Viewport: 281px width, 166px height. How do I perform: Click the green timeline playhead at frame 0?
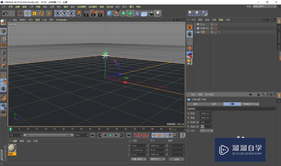pos(11,129)
